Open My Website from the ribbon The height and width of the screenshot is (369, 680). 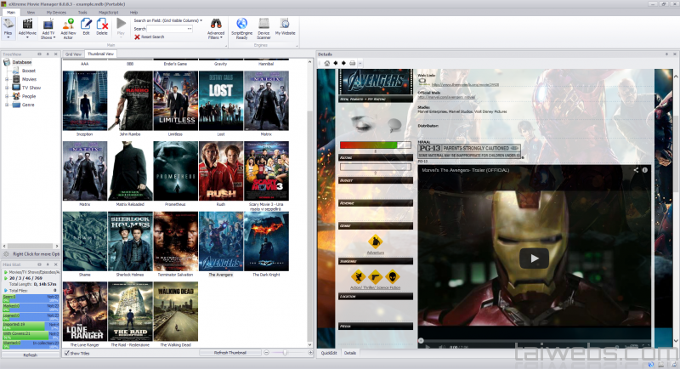286,25
